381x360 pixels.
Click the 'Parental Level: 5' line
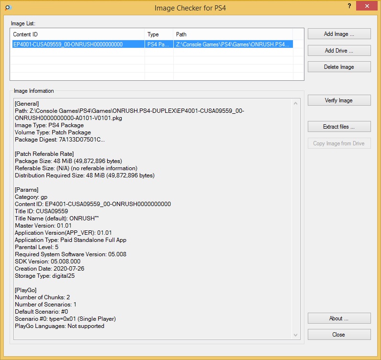click(36, 247)
